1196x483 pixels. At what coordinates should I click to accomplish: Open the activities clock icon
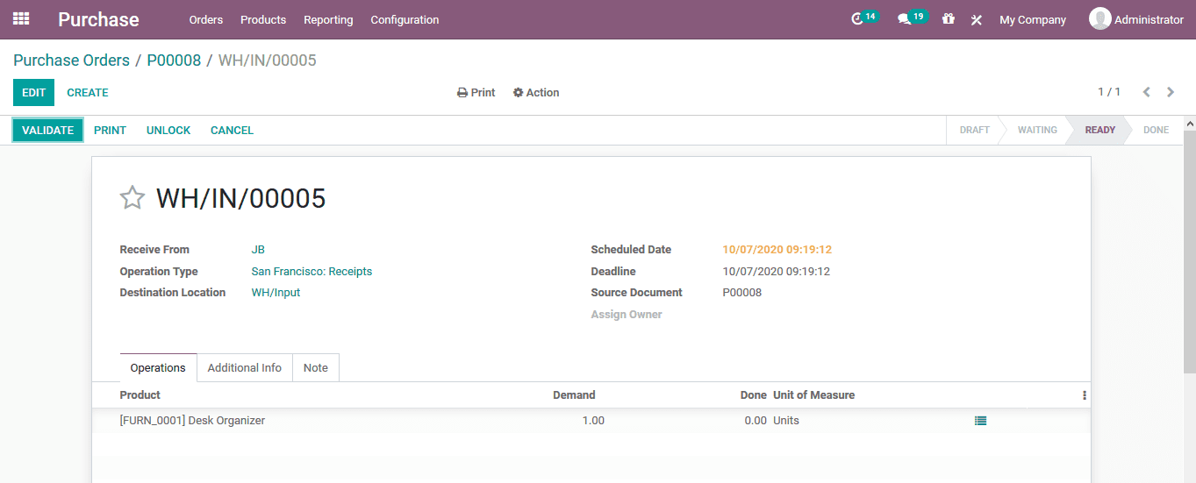tap(858, 19)
